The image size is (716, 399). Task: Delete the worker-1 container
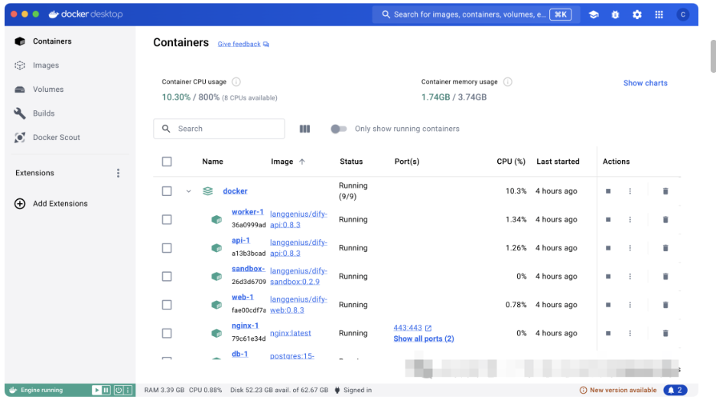point(666,219)
